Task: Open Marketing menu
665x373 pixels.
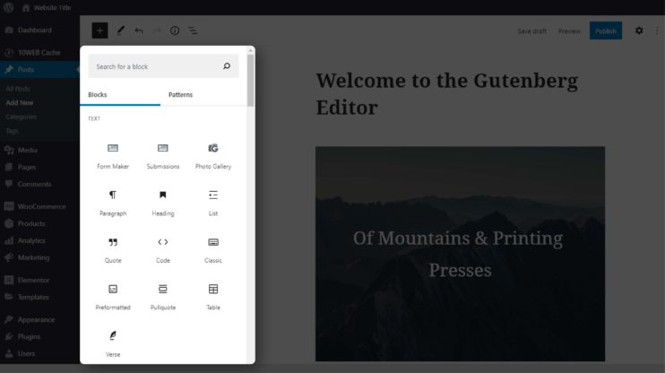Action: pos(39,257)
